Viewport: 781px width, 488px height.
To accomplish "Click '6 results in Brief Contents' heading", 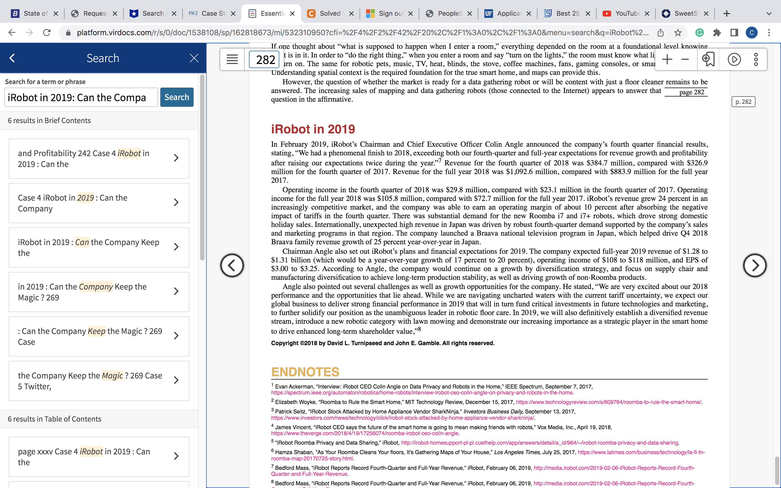I will [x=49, y=120].
